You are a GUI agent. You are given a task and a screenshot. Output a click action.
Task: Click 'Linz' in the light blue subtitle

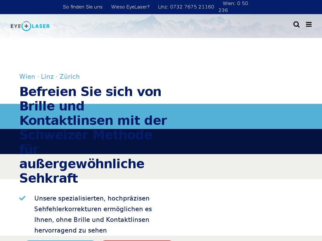47,77
